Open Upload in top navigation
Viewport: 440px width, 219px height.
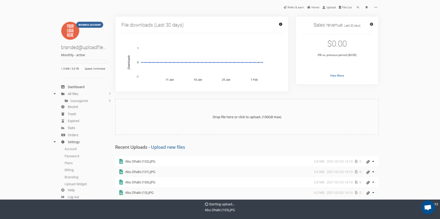329,7
